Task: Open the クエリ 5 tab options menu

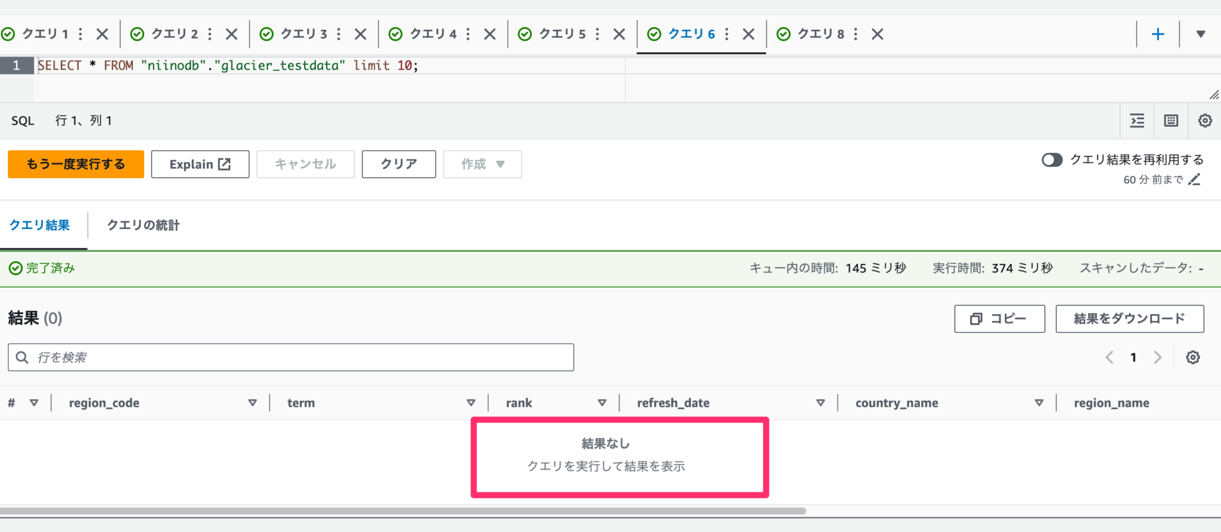Action: coord(597,34)
